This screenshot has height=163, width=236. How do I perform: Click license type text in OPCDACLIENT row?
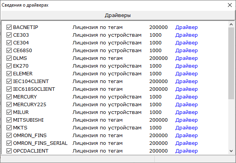(x=98, y=151)
